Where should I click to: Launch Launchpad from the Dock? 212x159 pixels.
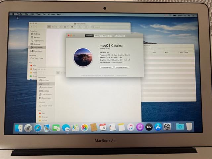28,128
